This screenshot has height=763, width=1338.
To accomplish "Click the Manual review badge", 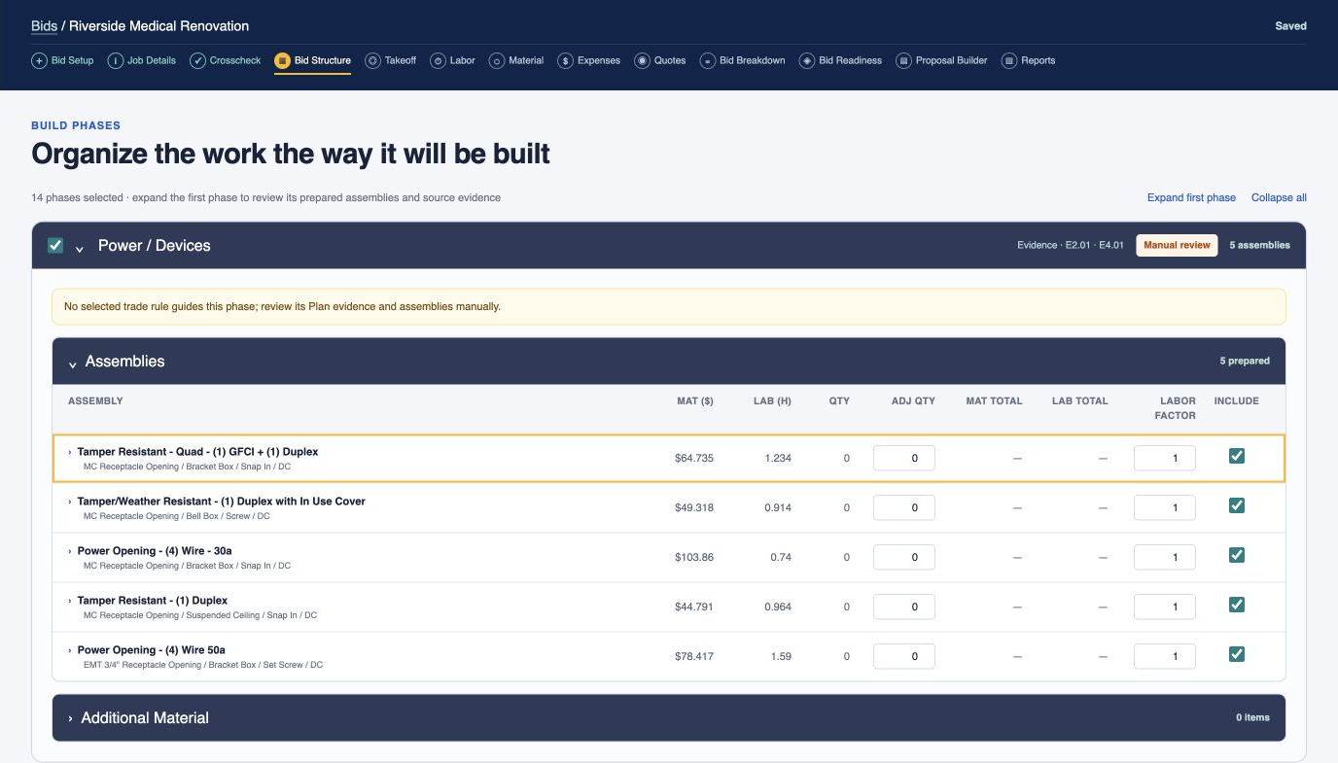I will click(1177, 245).
